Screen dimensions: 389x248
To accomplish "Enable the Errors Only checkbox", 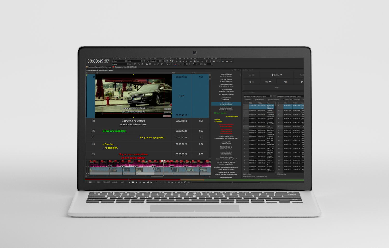I will point(293,100).
